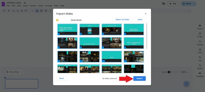
Task: Open the Shapes panel in the sidebar
Action: 200,67
